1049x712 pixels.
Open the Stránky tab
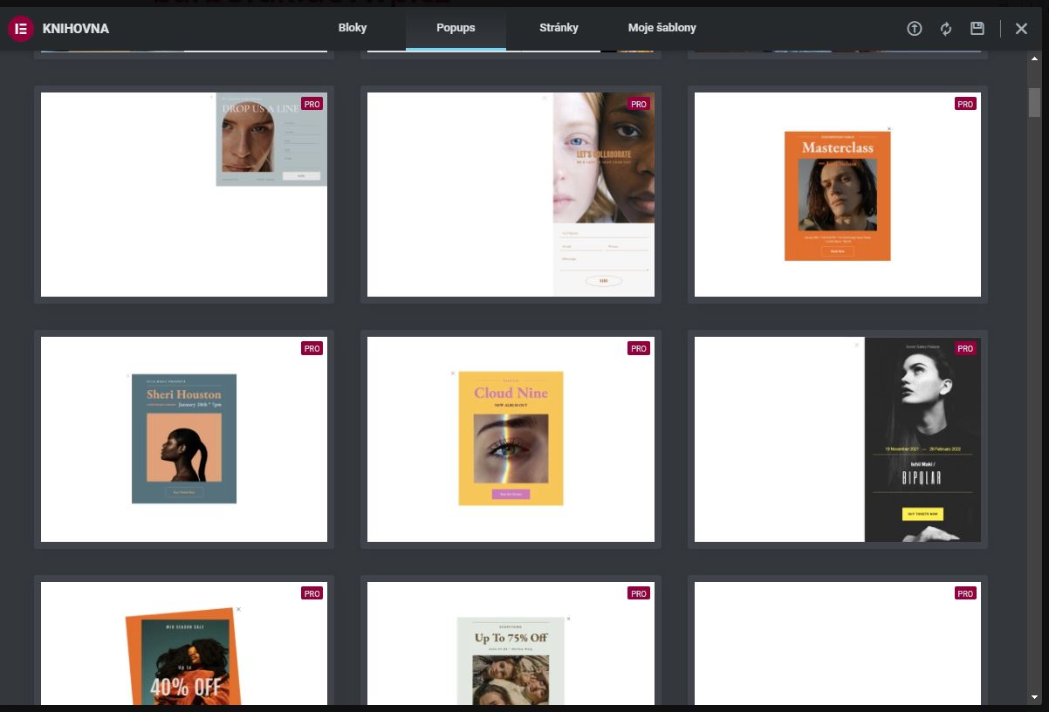[559, 28]
